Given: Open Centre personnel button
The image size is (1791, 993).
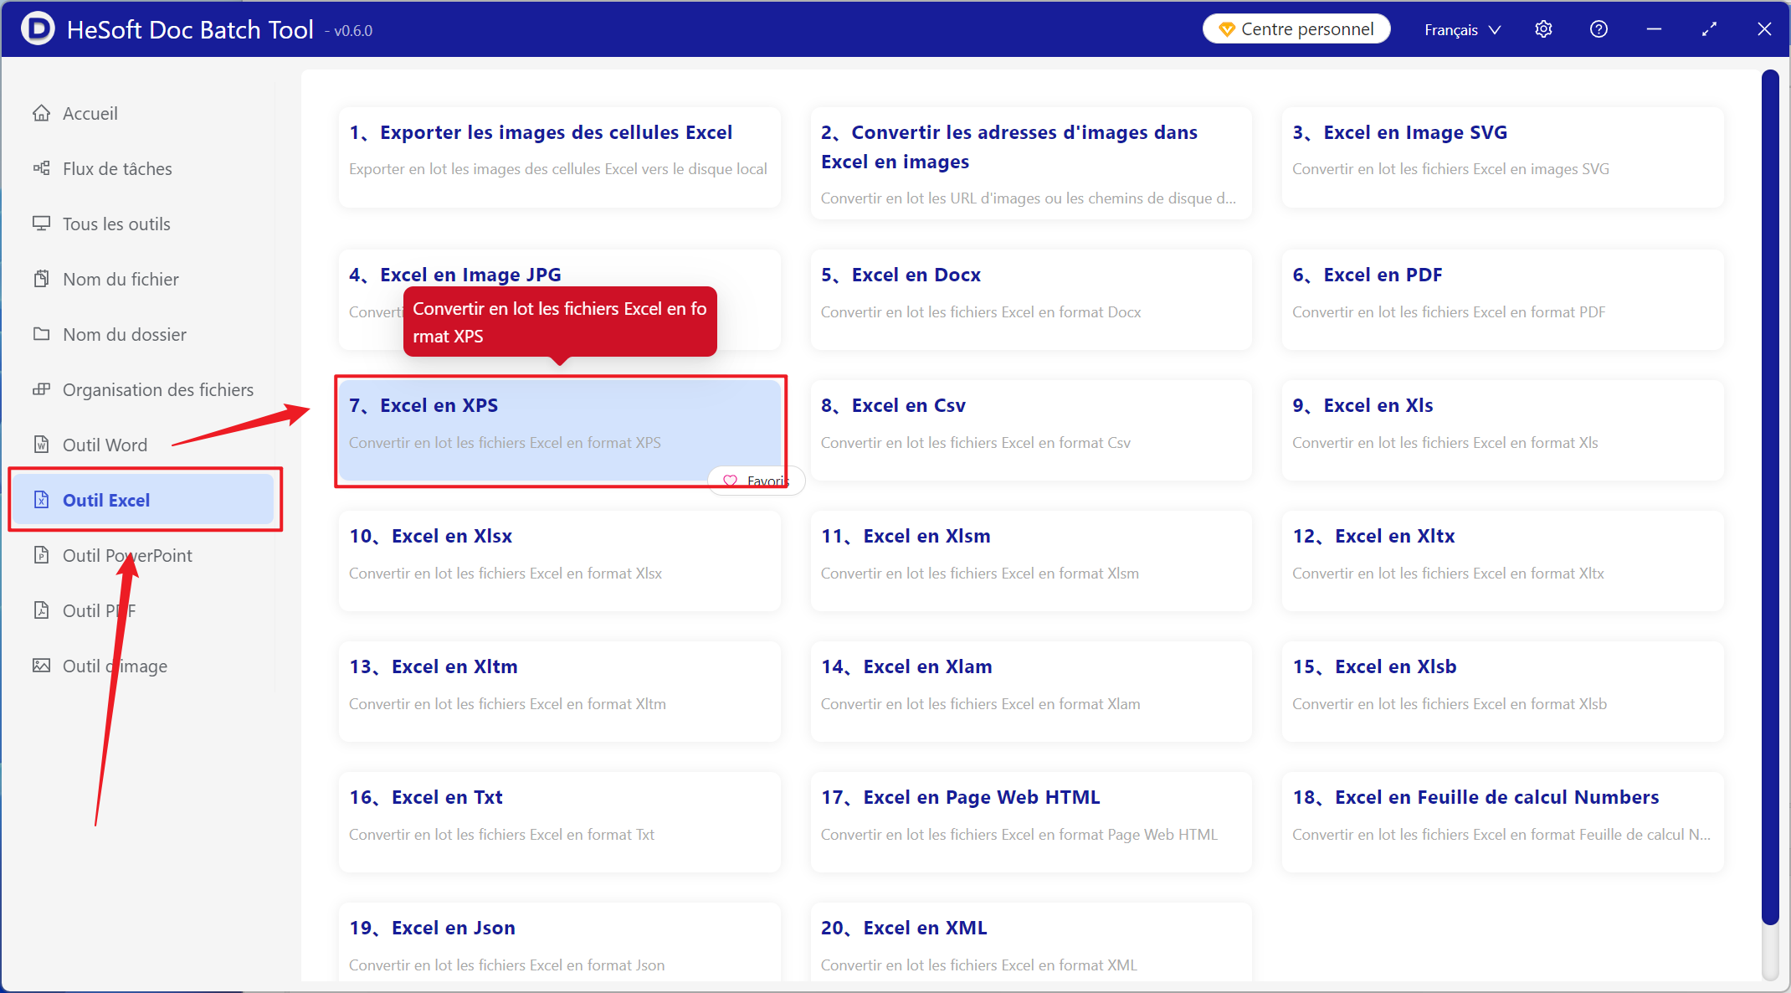Looking at the screenshot, I should pyautogui.click(x=1296, y=29).
